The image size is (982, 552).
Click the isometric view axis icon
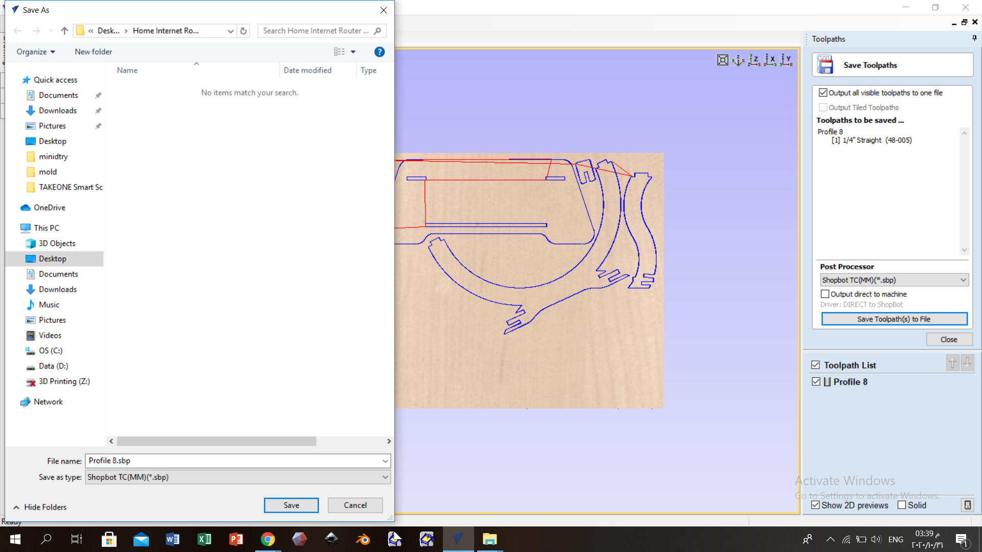tap(738, 60)
